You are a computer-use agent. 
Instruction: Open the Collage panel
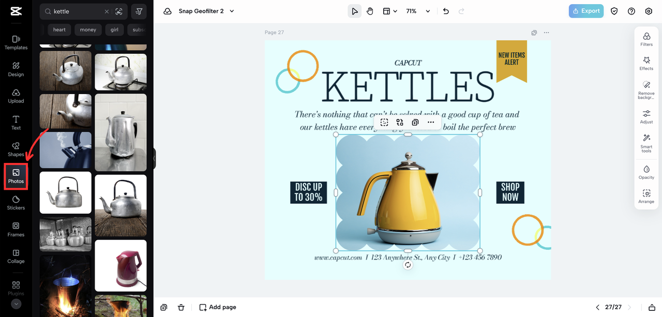[16, 256]
